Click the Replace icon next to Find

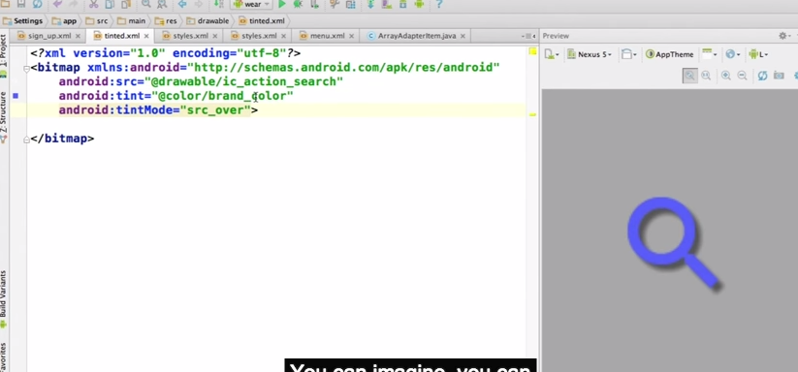[x=162, y=4]
